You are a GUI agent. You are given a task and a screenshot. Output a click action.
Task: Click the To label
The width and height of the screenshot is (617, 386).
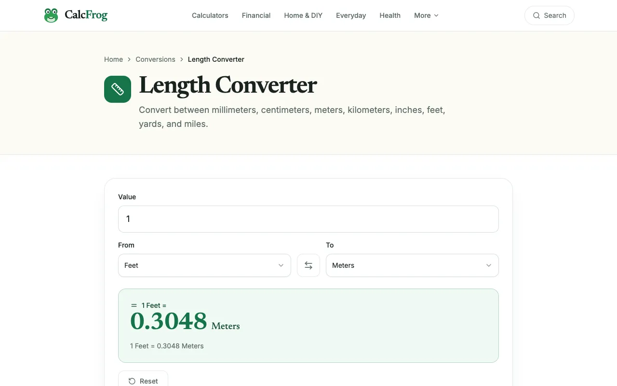coord(330,245)
